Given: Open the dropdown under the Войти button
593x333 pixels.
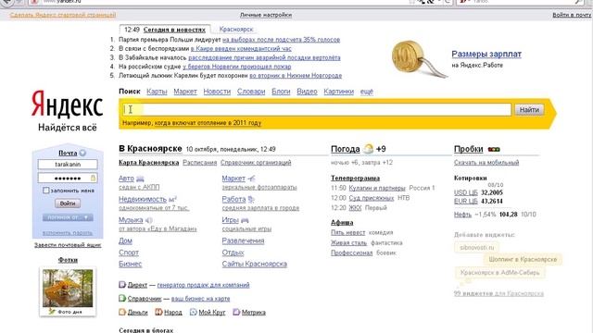Looking at the screenshot, I should pos(68,217).
